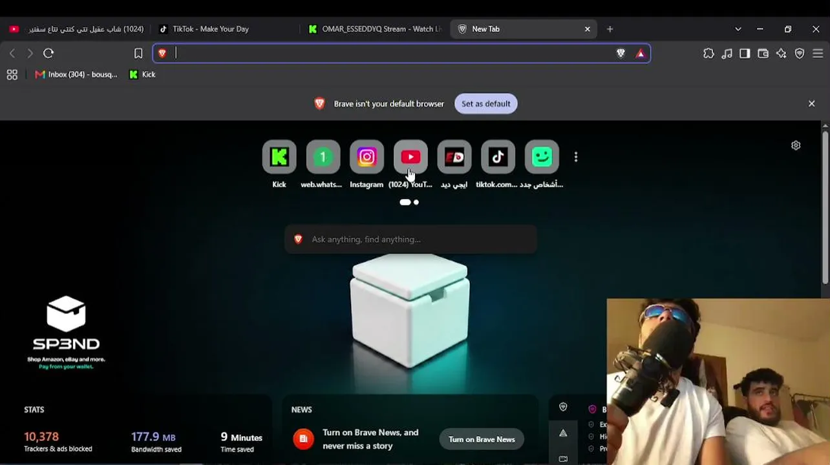The image size is (830, 465).
Task: Open the apps grid in bookmarks bar
Action: pos(12,75)
